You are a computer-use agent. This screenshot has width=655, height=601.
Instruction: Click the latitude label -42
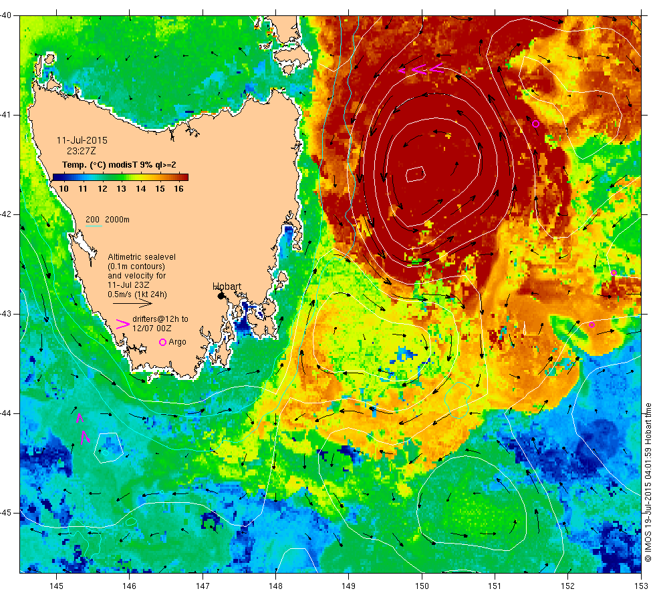6,214
